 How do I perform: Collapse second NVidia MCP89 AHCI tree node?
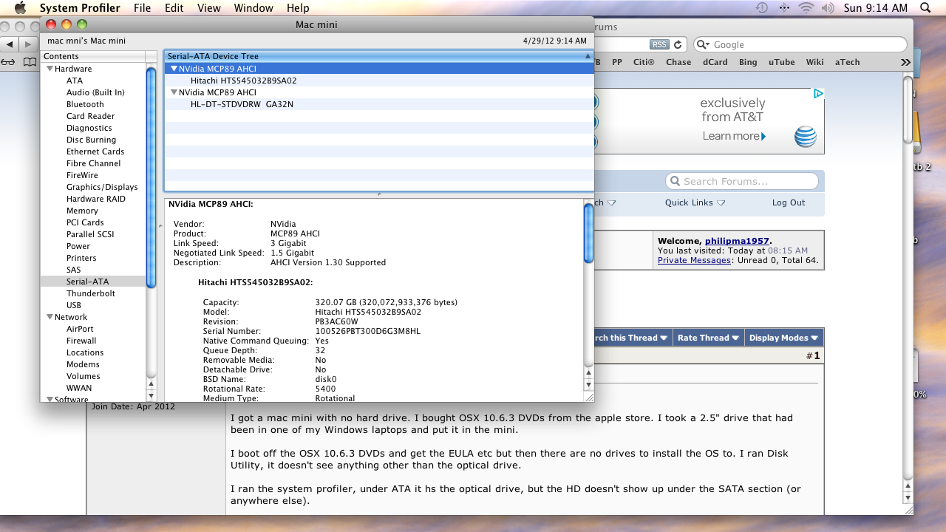[174, 92]
